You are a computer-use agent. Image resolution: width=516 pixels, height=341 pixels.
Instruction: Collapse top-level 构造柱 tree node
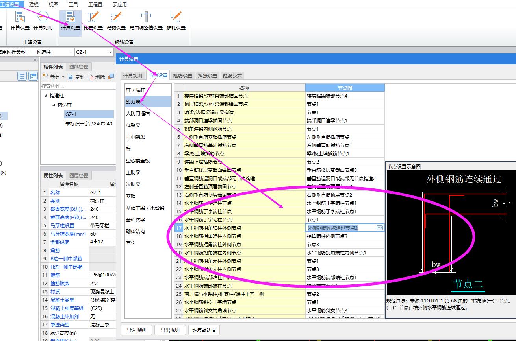(46, 96)
